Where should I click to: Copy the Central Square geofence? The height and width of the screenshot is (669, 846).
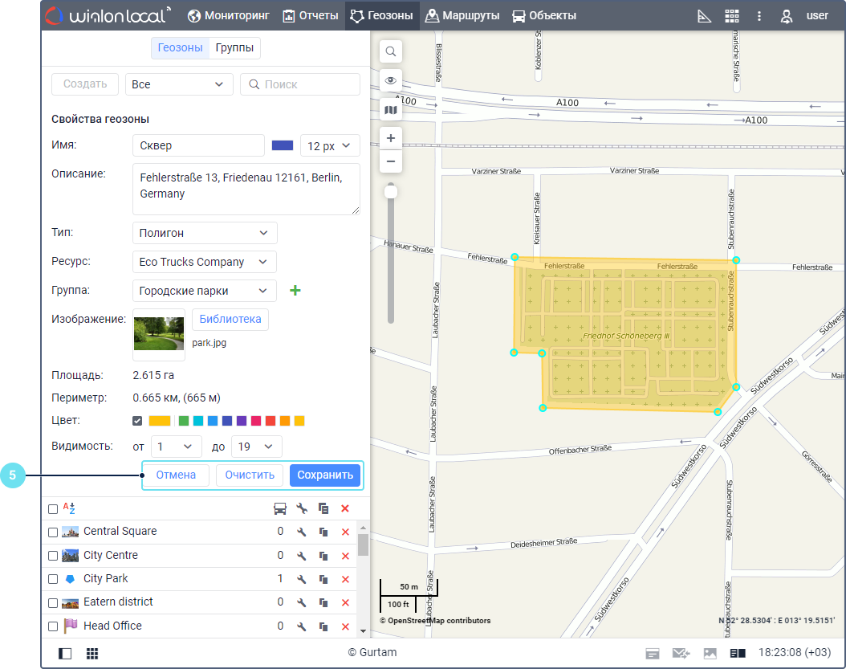(x=323, y=532)
